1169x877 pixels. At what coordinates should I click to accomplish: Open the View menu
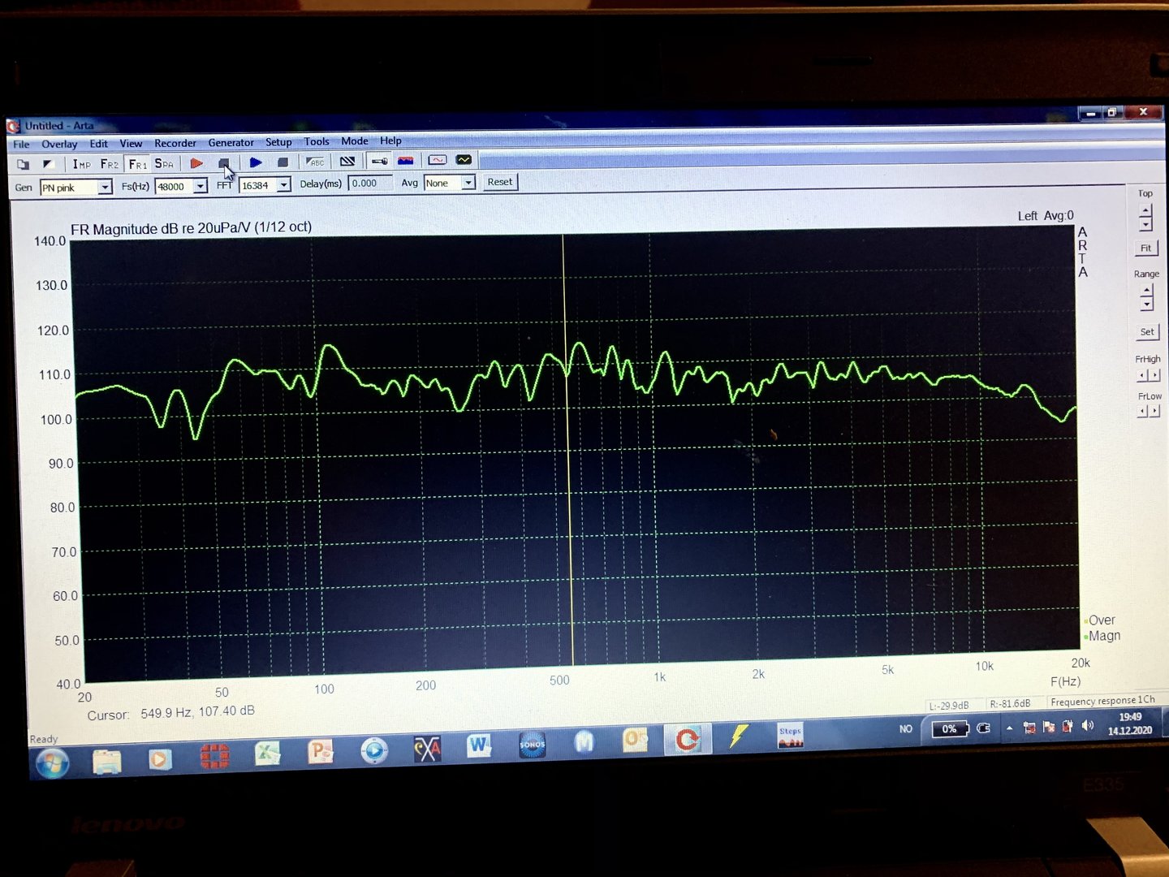click(x=131, y=144)
